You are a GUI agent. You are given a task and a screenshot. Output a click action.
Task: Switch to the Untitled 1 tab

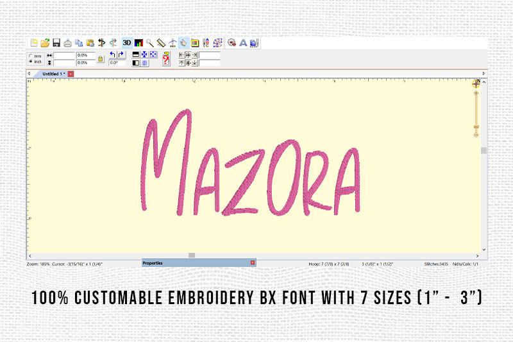pos(53,74)
